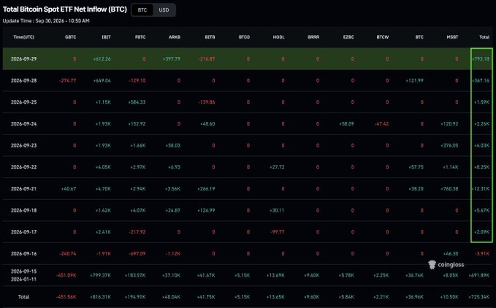Click the +397.79 ARKB value
The width and height of the screenshot is (496, 308).
(x=172, y=59)
